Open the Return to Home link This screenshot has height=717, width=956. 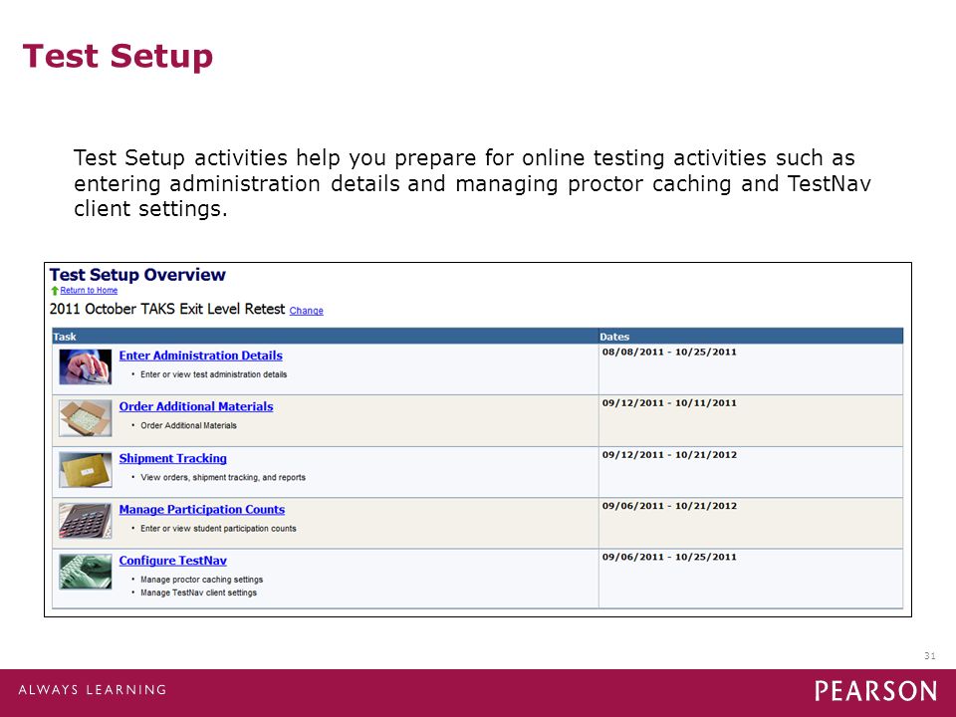pos(89,290)
